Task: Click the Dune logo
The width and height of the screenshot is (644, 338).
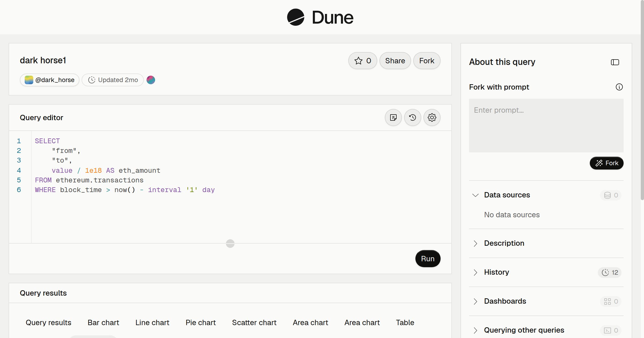Action: tap(320, 17)
